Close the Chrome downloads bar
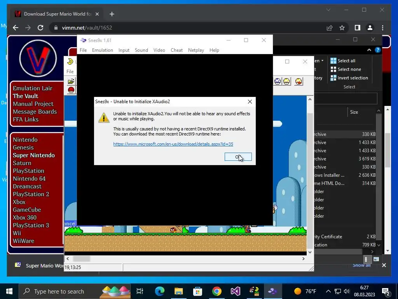This screenshot has width=398, height=299. point(384,265)
